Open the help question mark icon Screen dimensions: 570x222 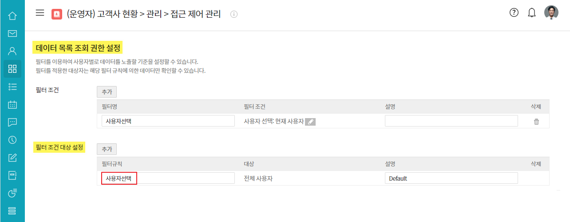pos(514,13)
